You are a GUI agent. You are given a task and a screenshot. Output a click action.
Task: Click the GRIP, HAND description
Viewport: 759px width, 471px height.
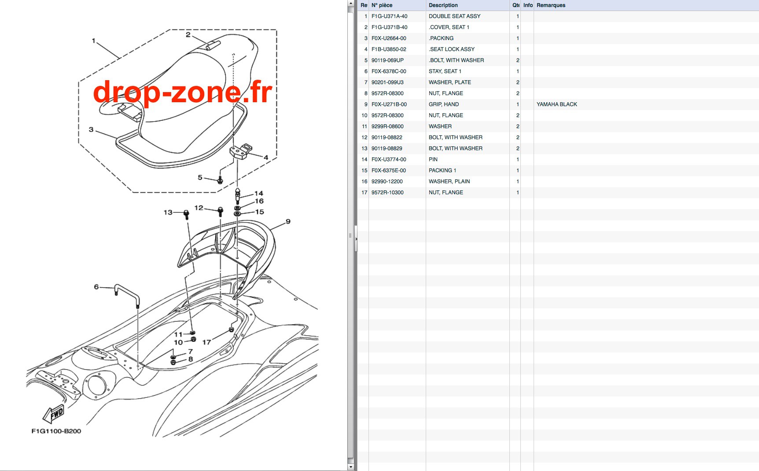[x=443, y=104]
